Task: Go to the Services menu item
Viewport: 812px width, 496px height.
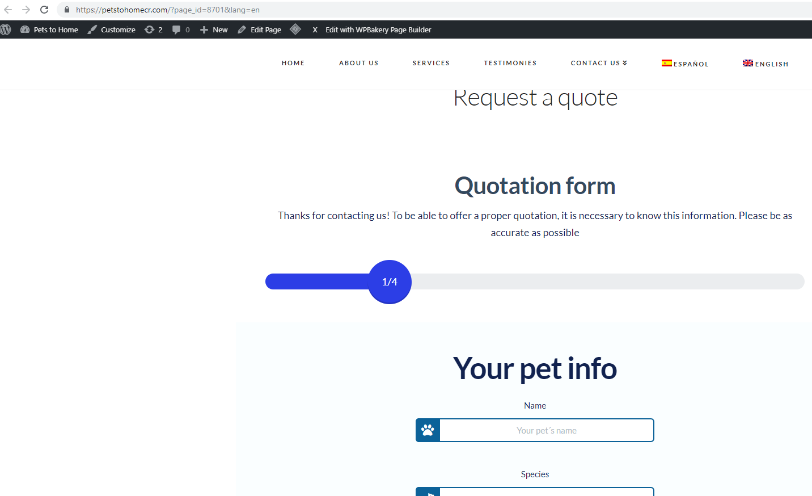Action: [x=431, y=63]
